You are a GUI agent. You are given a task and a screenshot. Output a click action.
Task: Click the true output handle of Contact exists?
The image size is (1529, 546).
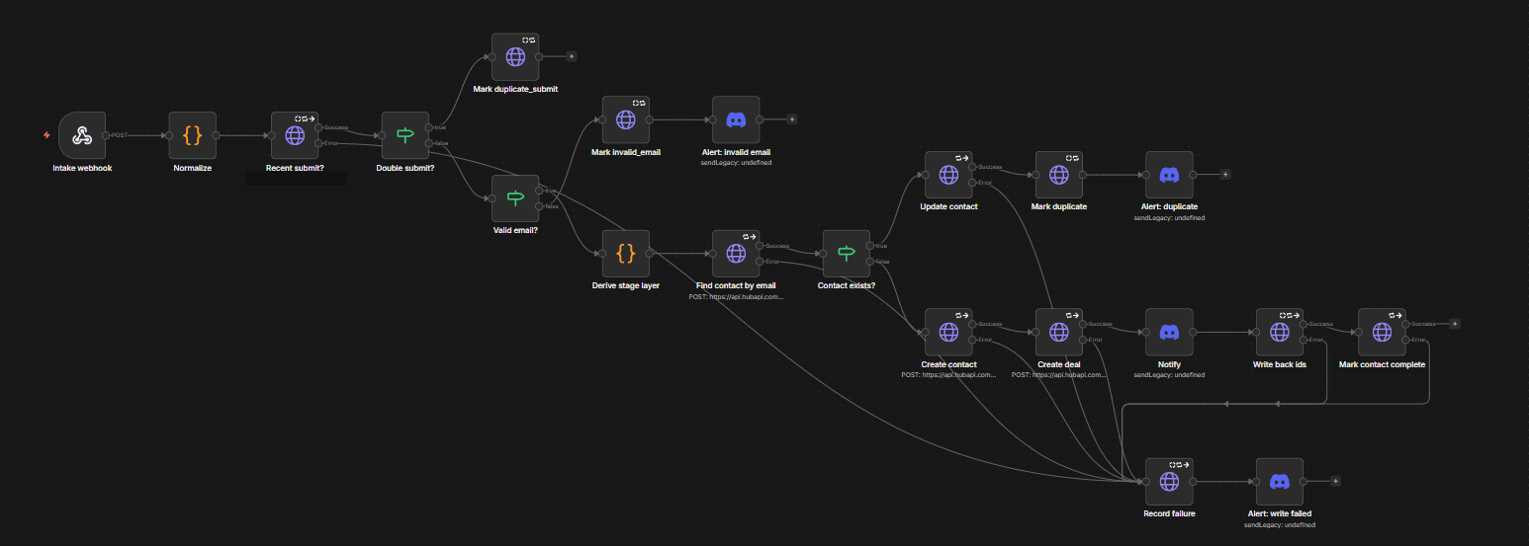point(870,246)
